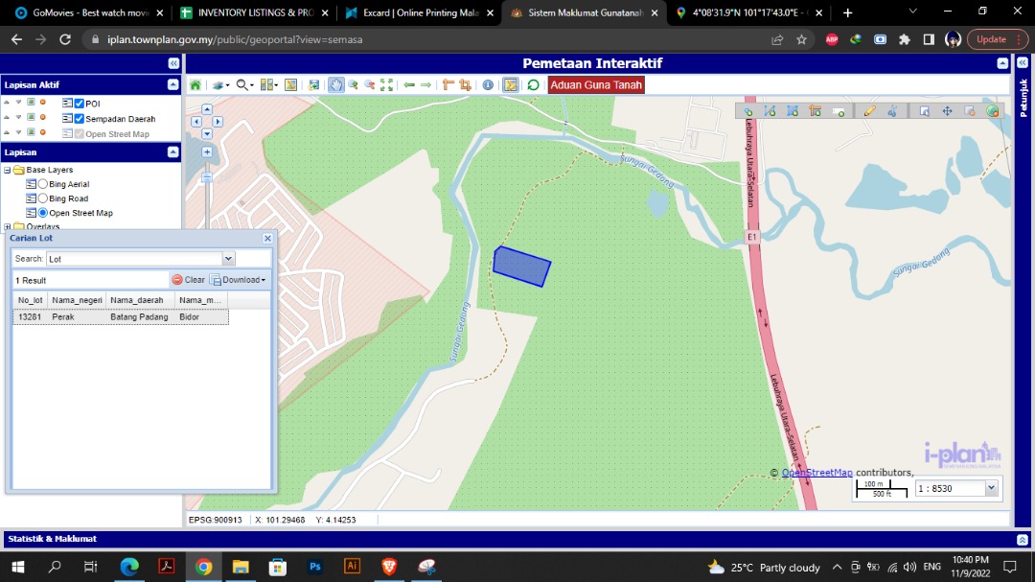Click the green refresh map icon
The height and width of the screenshot is (582, 1035).
click(x=534, y=85)
